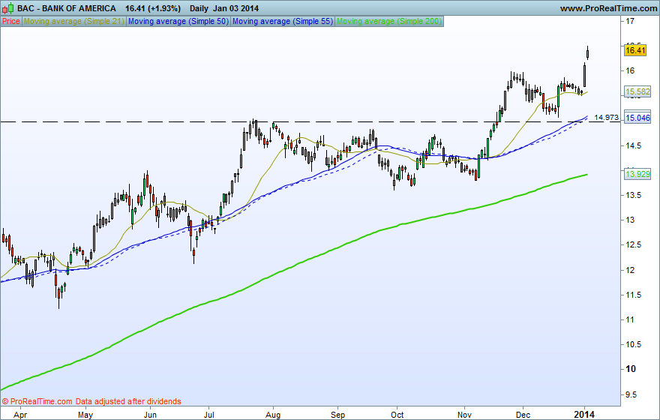The width and height of the screenshot is (660, 420).
Task: Click price axis value 13
Action: pos(630,220)
